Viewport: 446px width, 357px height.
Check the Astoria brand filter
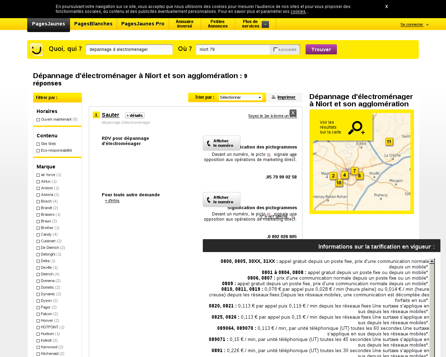(x=38, y=195)
